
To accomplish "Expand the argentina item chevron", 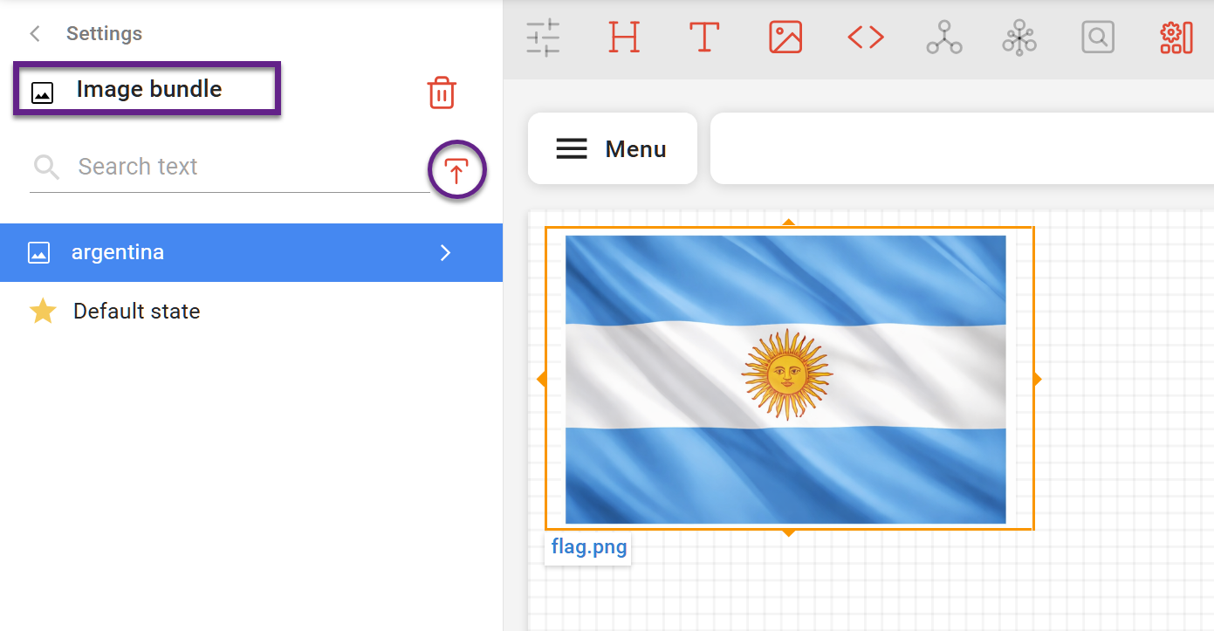I will tap(445, 253).
